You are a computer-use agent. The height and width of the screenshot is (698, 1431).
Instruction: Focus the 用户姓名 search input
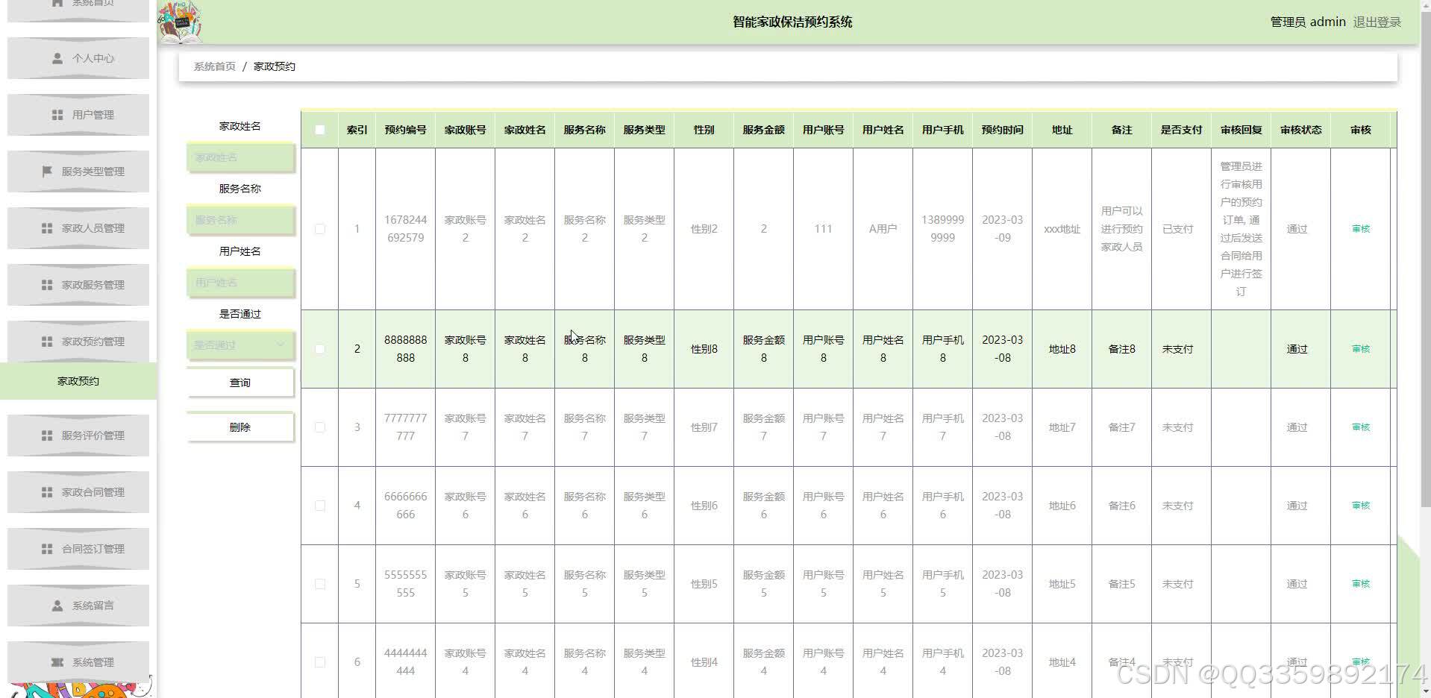pyautogui.click(x=240, y=283)
